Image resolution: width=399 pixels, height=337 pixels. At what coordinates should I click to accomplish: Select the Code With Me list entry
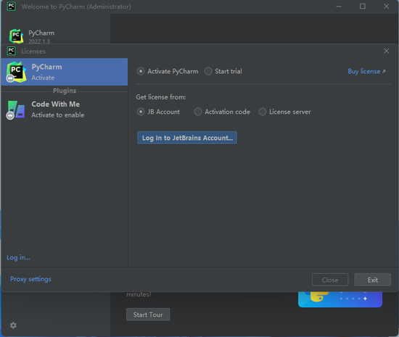coord(65,109)
